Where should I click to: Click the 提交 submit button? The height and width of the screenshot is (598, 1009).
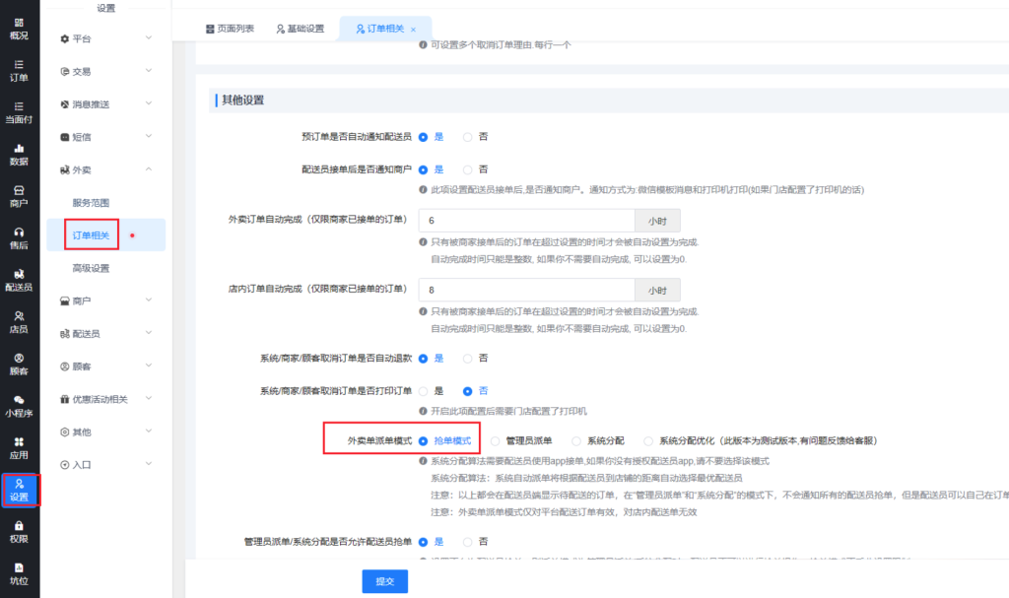383,581
